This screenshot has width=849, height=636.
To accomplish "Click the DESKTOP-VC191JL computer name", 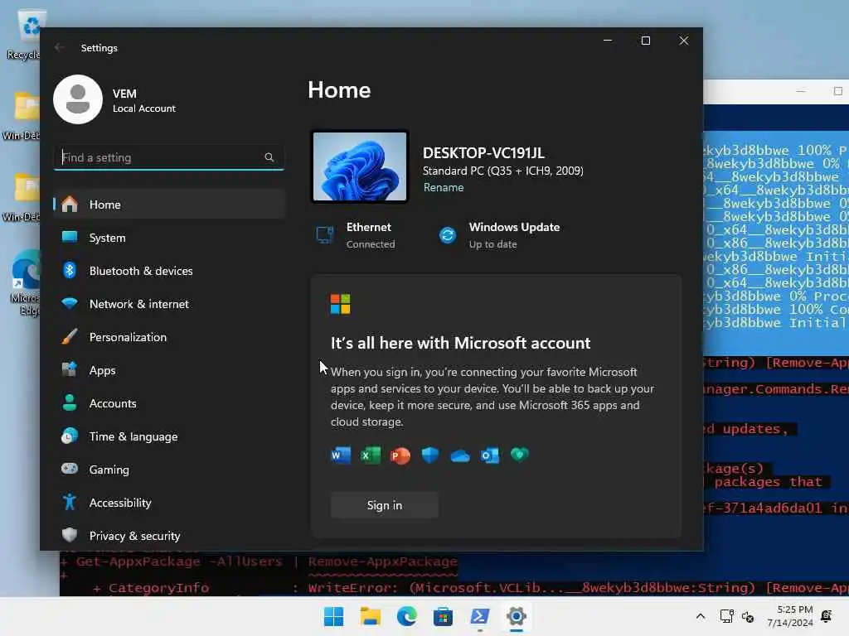I will (x=483, y=153).
